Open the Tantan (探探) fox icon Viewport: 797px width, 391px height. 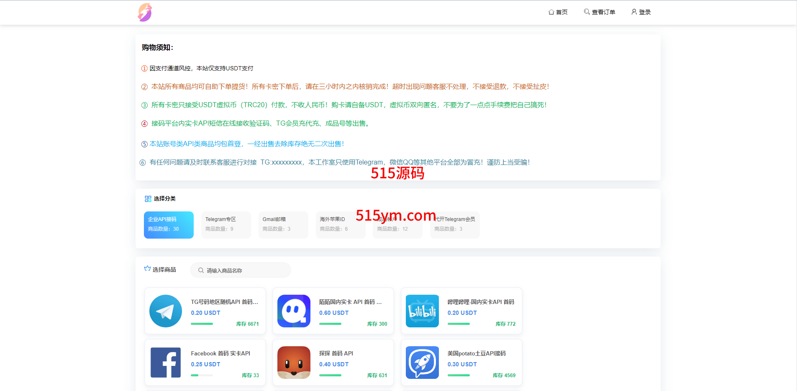[294, 363]
